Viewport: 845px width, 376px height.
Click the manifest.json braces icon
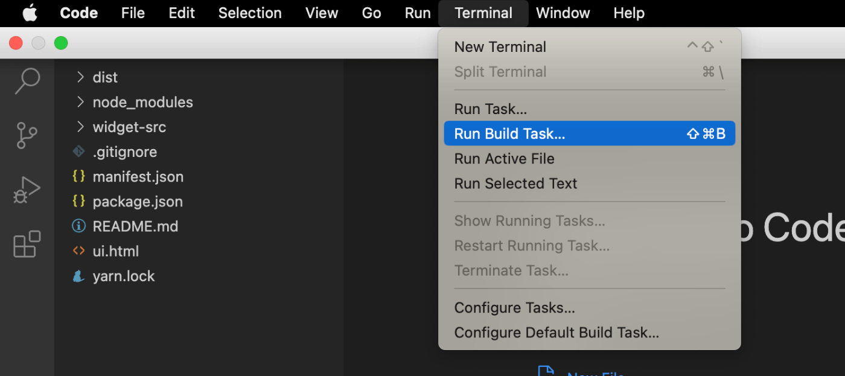point(78,176)
